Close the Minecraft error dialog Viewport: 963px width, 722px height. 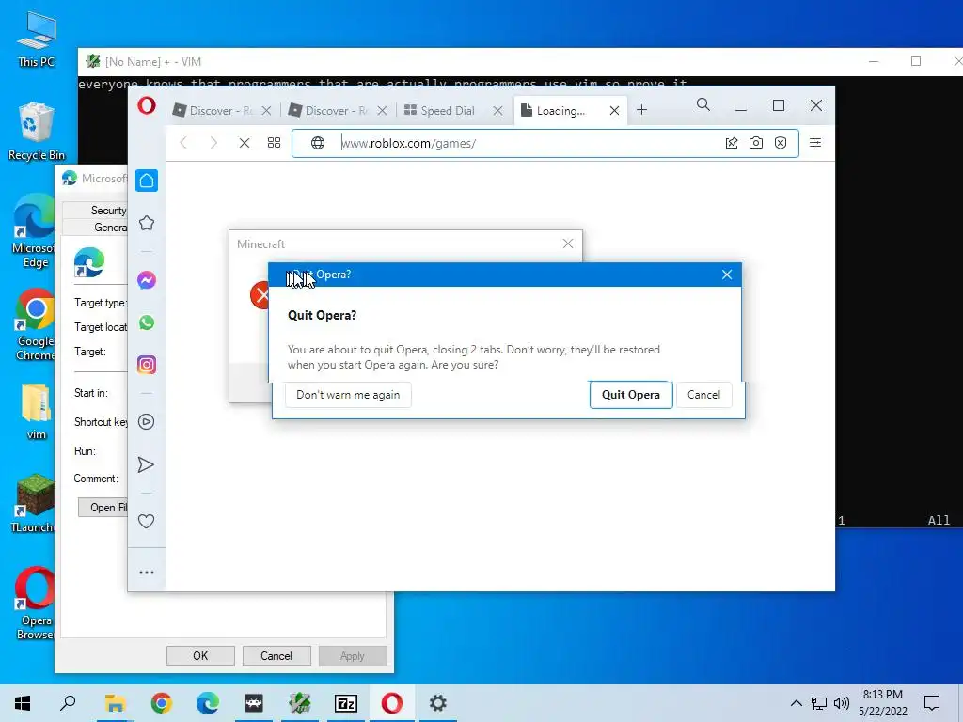pos(568,243)
